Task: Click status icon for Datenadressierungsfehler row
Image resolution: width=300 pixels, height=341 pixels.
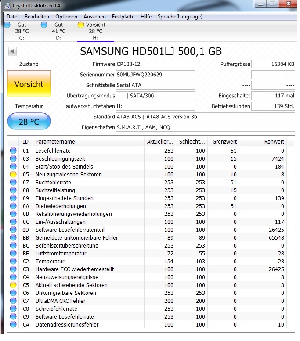Action: click(13, 324)
